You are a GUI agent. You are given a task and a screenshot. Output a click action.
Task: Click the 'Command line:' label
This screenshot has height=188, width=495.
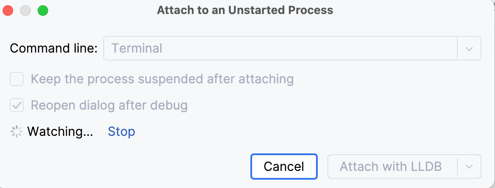click(54, 48)
